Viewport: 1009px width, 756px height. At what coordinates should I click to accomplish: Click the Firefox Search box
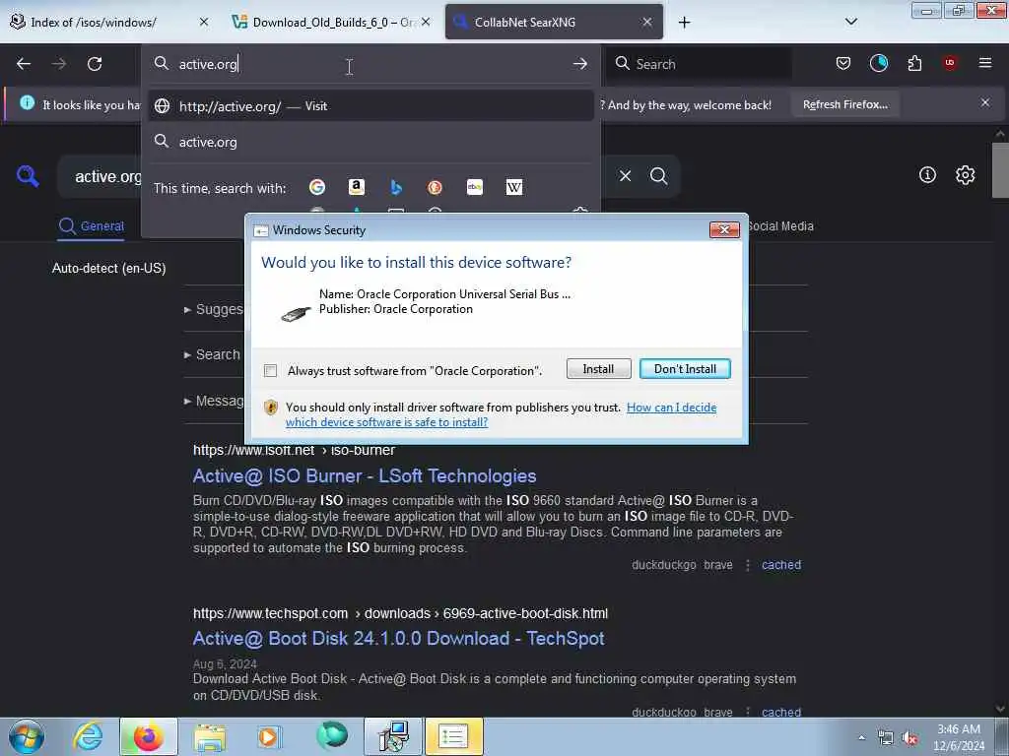pos(699,64)
